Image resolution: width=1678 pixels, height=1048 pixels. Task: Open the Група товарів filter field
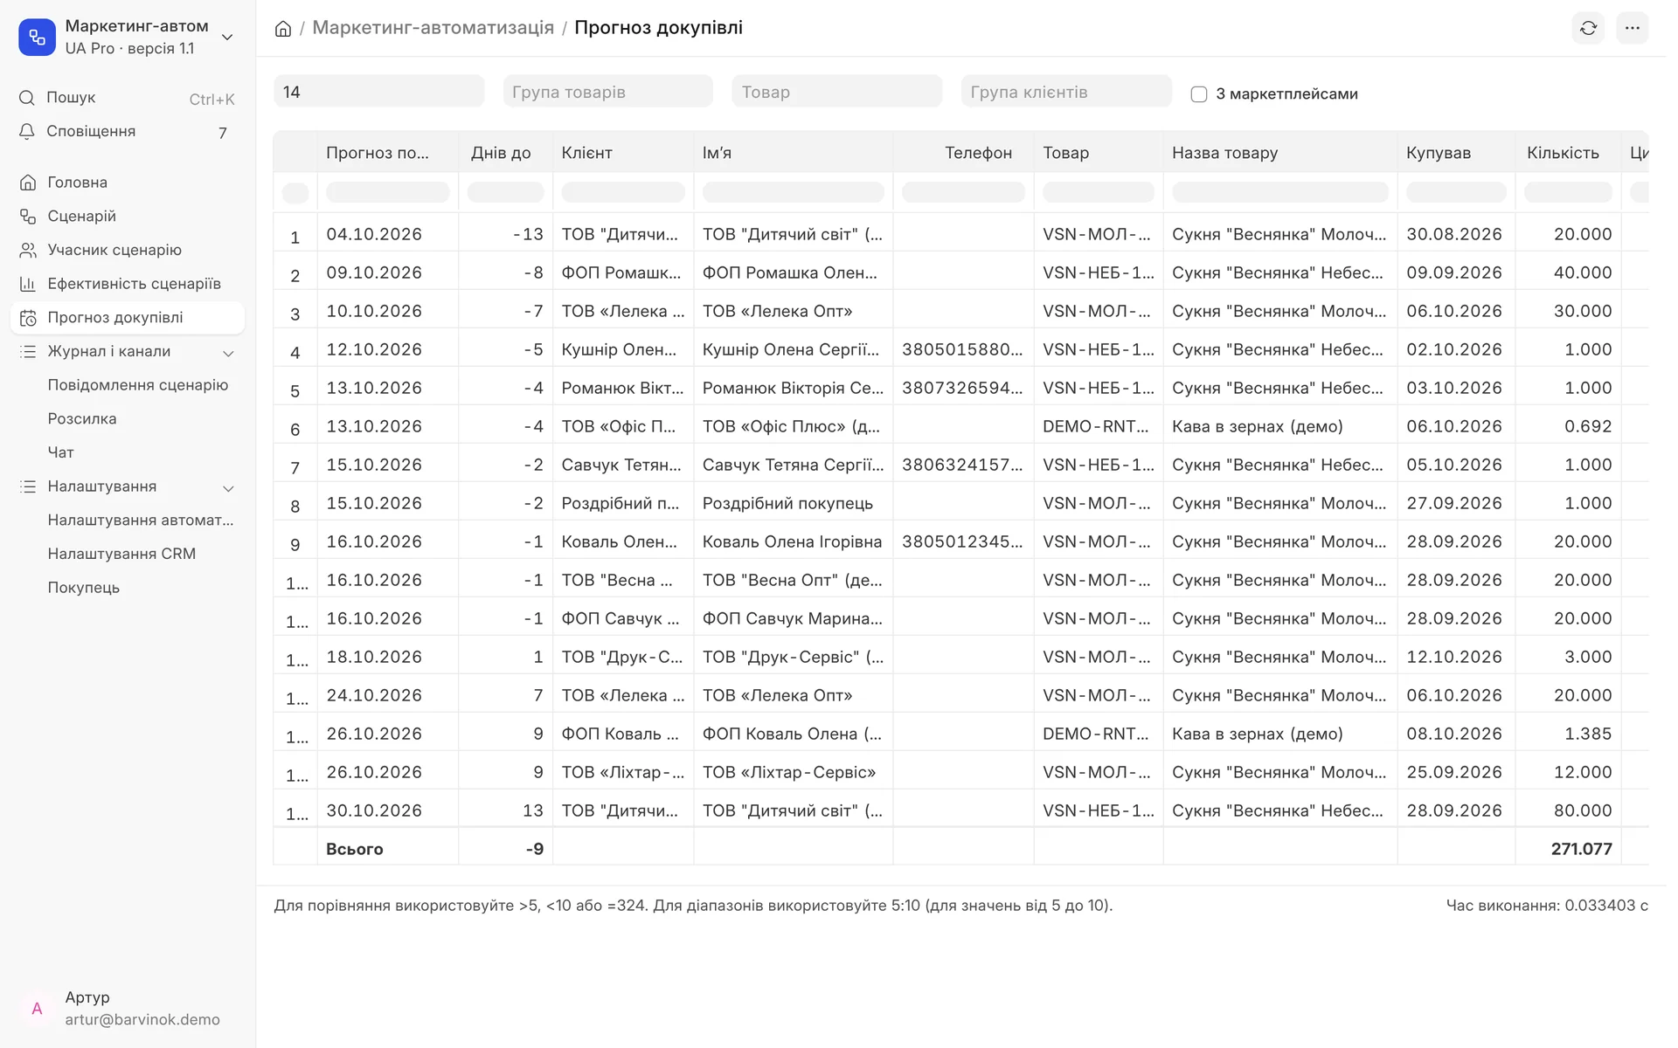[x=607, y=92]
